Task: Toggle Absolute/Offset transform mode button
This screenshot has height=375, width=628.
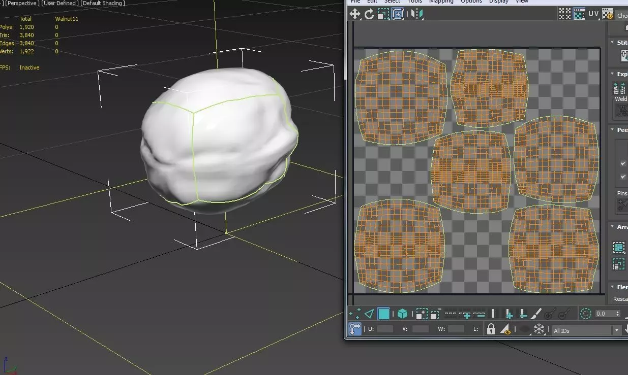Action: (355, 329)
